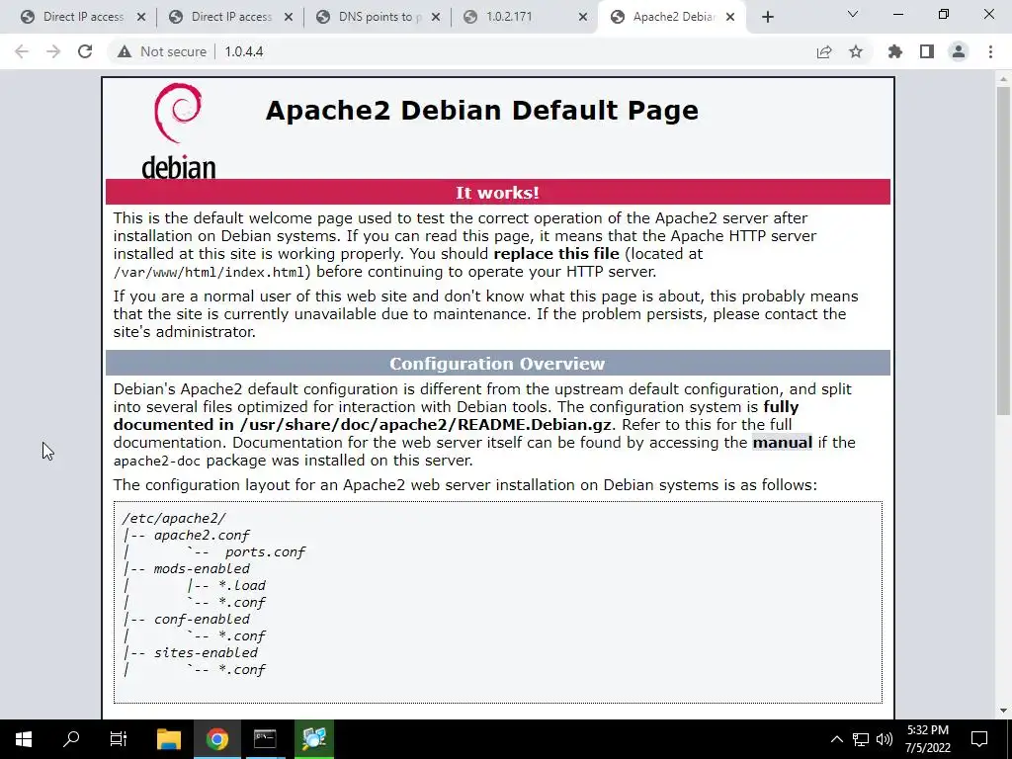
Task: Bookmark this page with the star
Action: (856, 51)
